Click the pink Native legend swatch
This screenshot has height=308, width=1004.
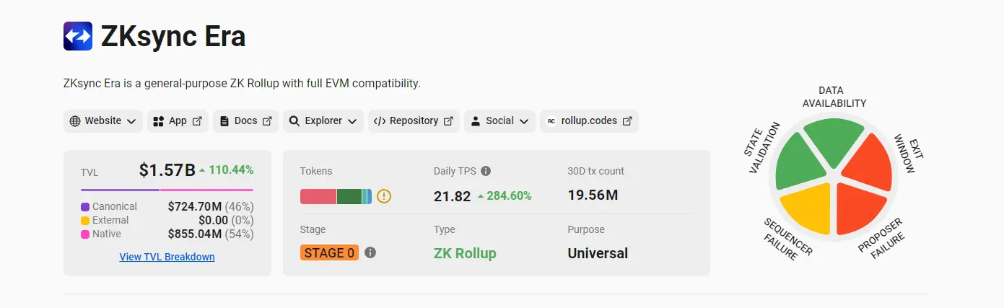pos(85,234)
